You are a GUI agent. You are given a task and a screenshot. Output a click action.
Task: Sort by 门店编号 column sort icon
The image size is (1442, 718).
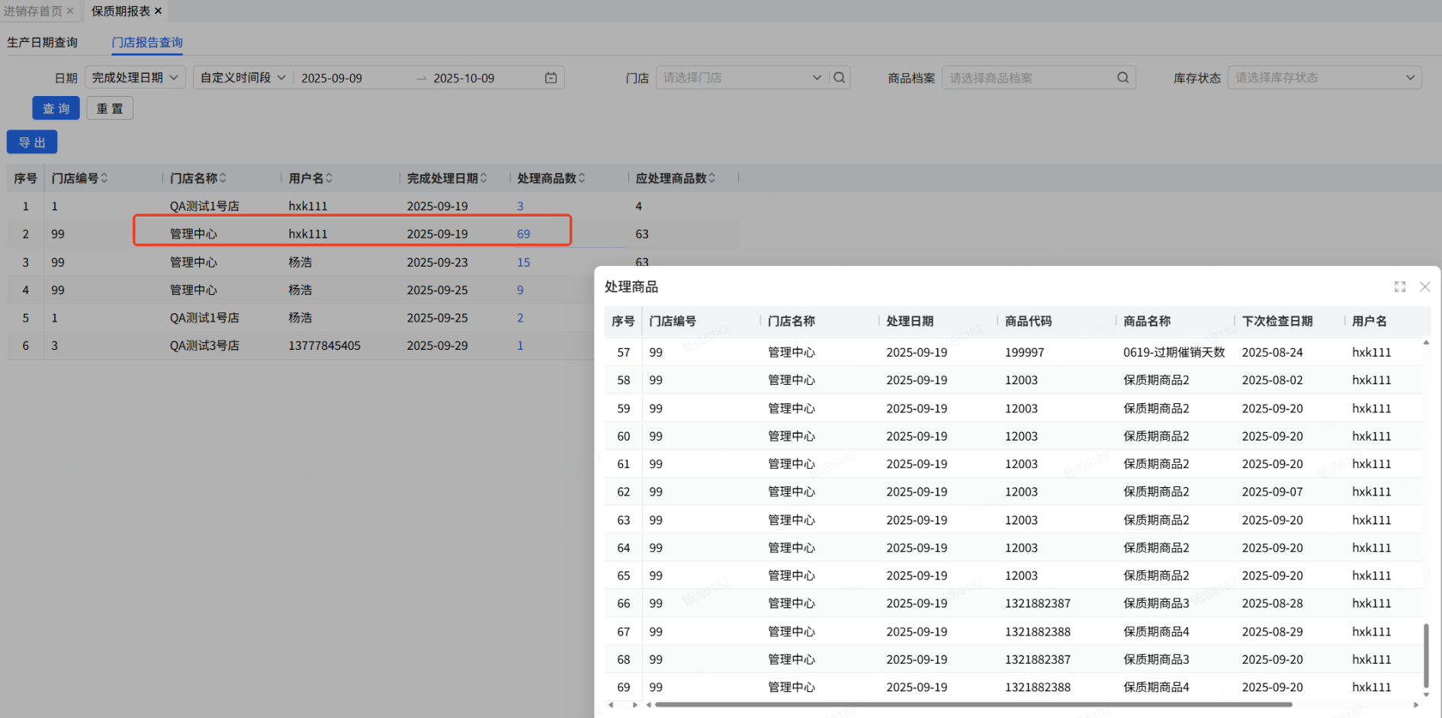pos(104,178)
